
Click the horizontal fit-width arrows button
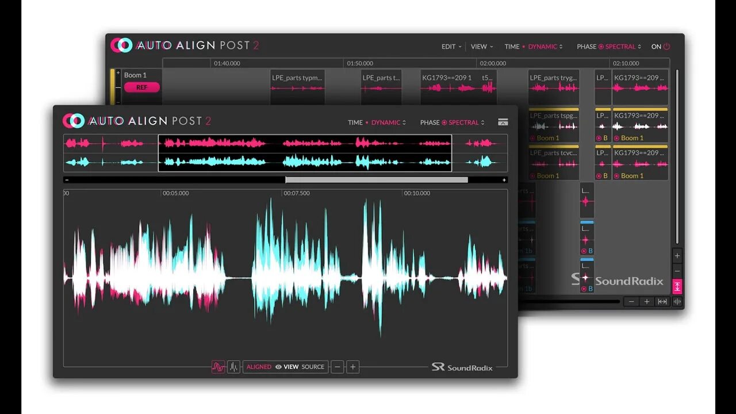[x=662, y=301]
